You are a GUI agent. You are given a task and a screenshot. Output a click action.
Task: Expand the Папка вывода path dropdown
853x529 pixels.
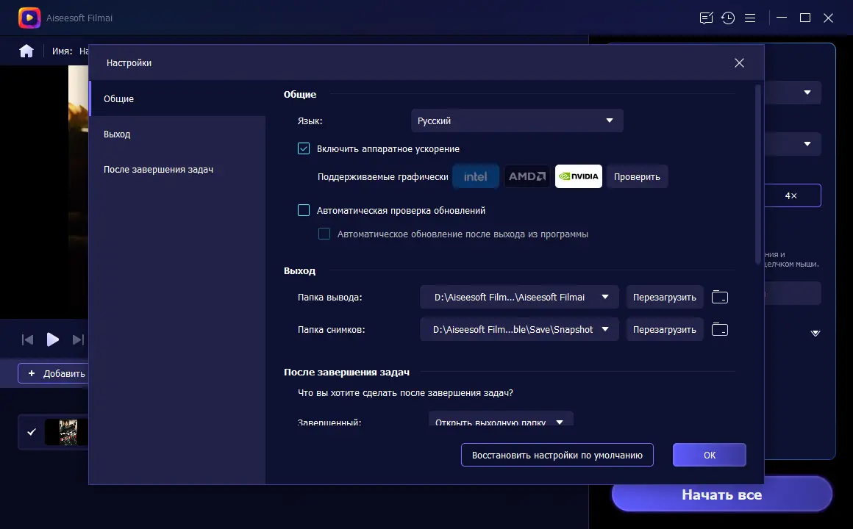pyautogui.click(x=519, y=298)
